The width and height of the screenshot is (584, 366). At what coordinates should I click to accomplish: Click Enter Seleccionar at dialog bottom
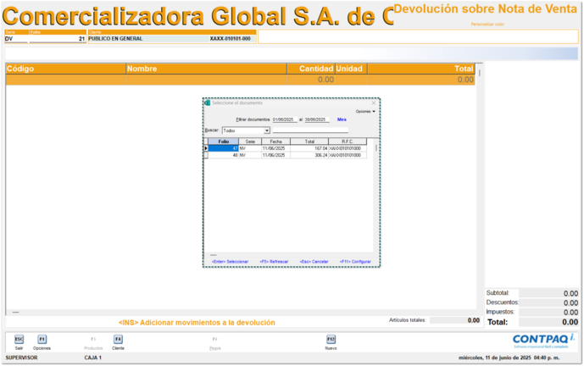[x=230, y=262]
